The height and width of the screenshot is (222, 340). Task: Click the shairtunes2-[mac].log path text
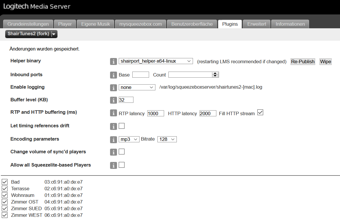pos(211,87)
